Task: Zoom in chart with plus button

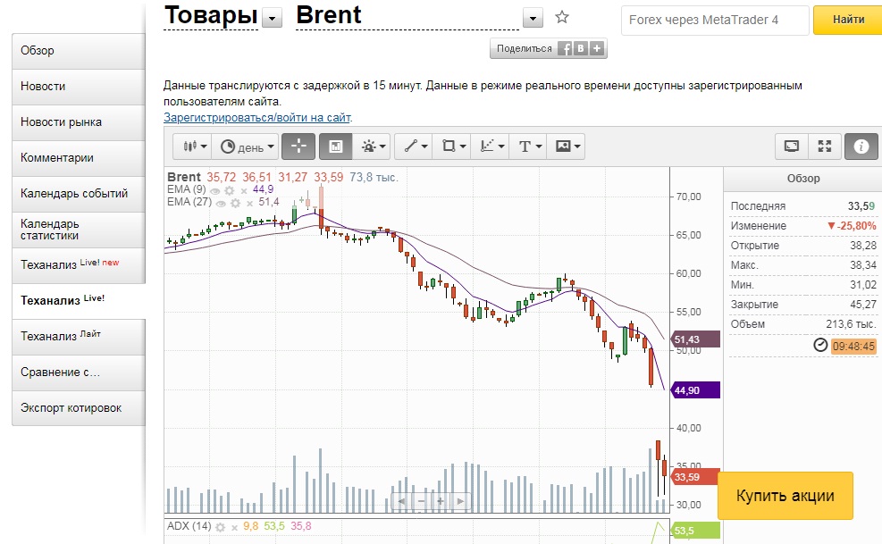Action: [441, 501]
